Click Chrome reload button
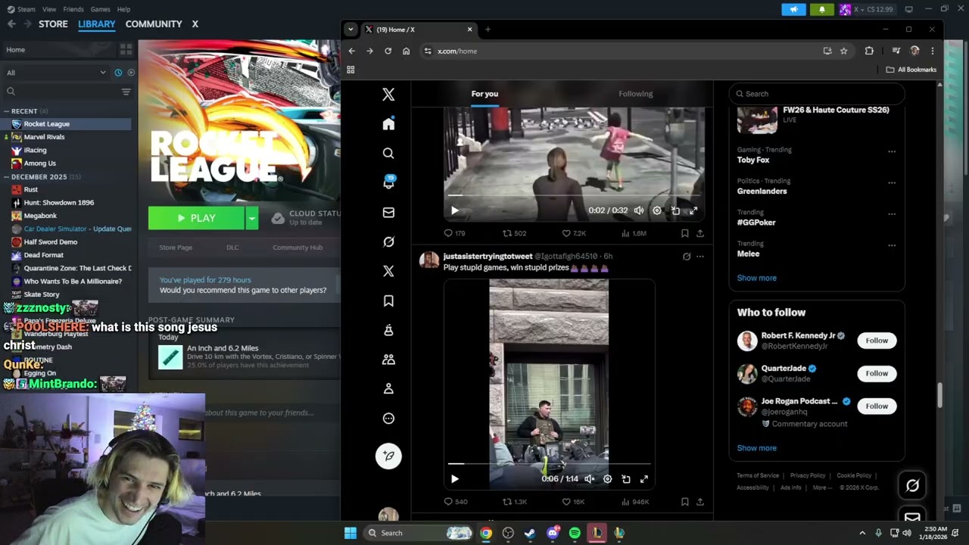969x545 pixels. [388, 51]
